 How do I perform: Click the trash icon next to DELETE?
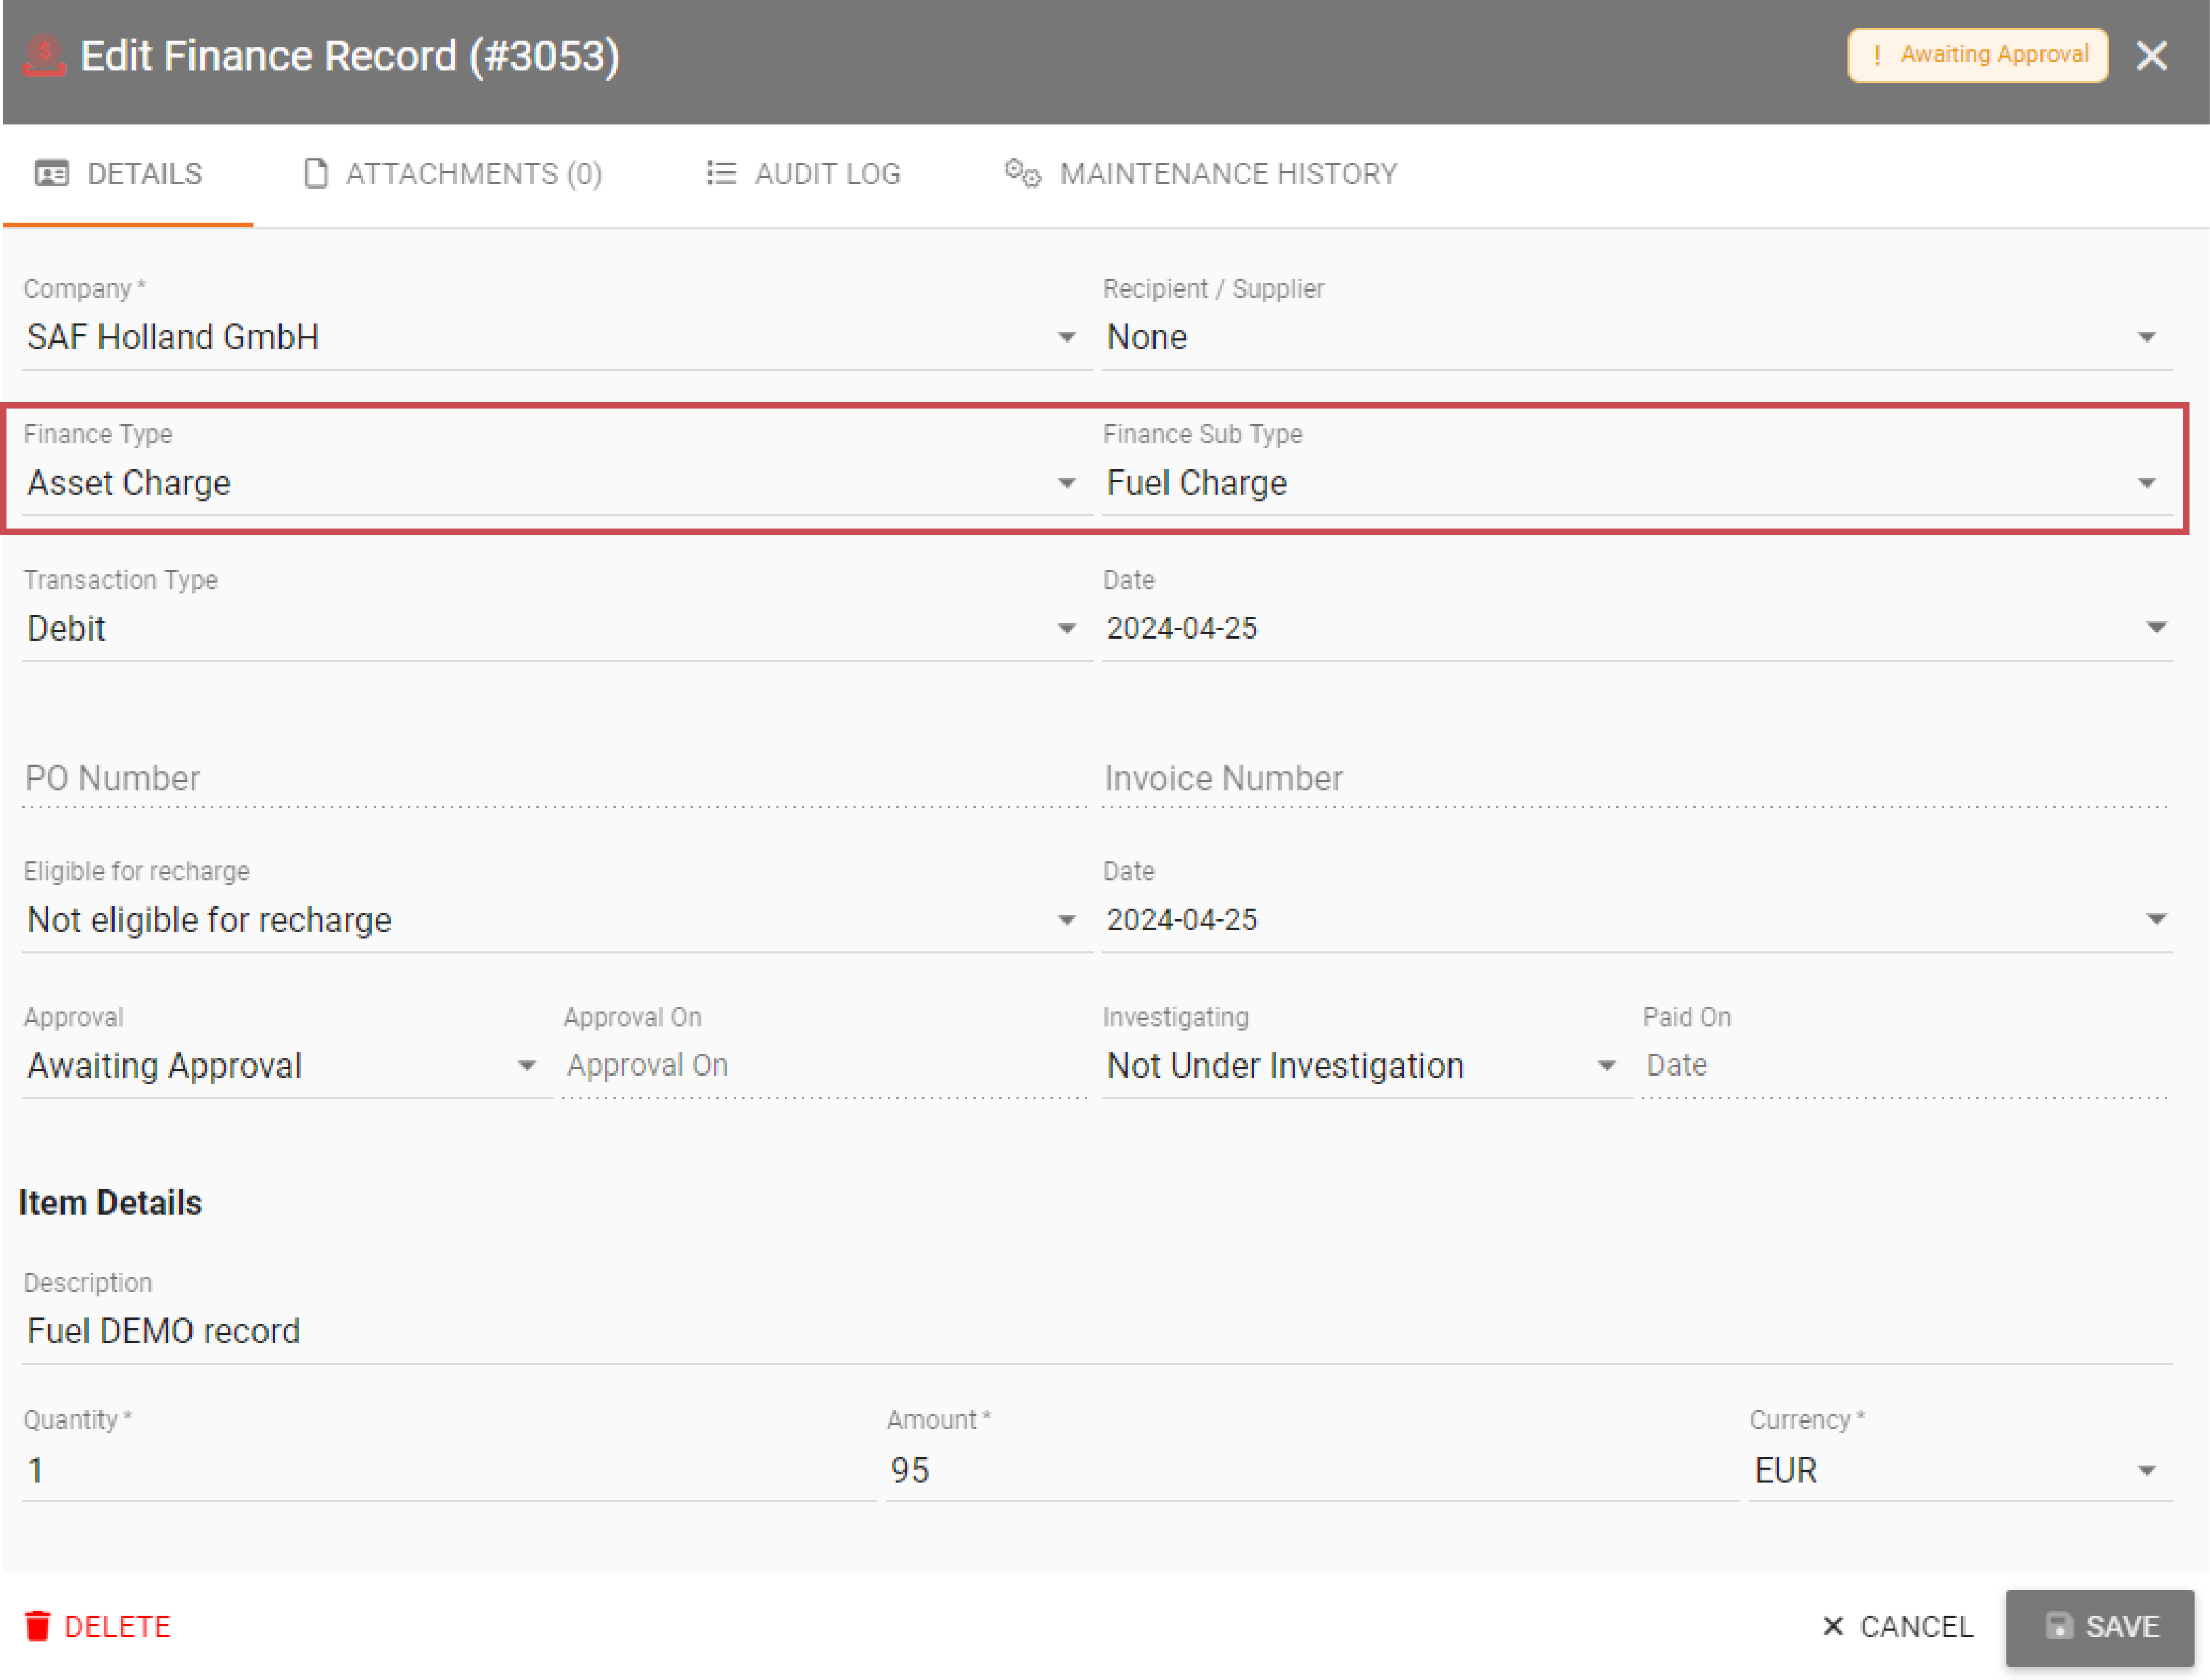(37, 1626)
